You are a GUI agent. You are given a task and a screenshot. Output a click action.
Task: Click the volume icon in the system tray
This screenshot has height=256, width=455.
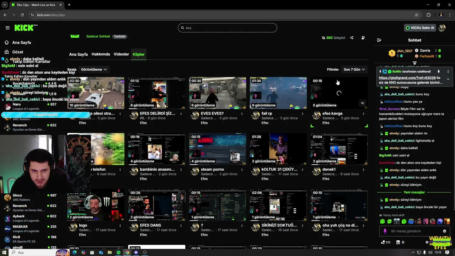(430, 252)
